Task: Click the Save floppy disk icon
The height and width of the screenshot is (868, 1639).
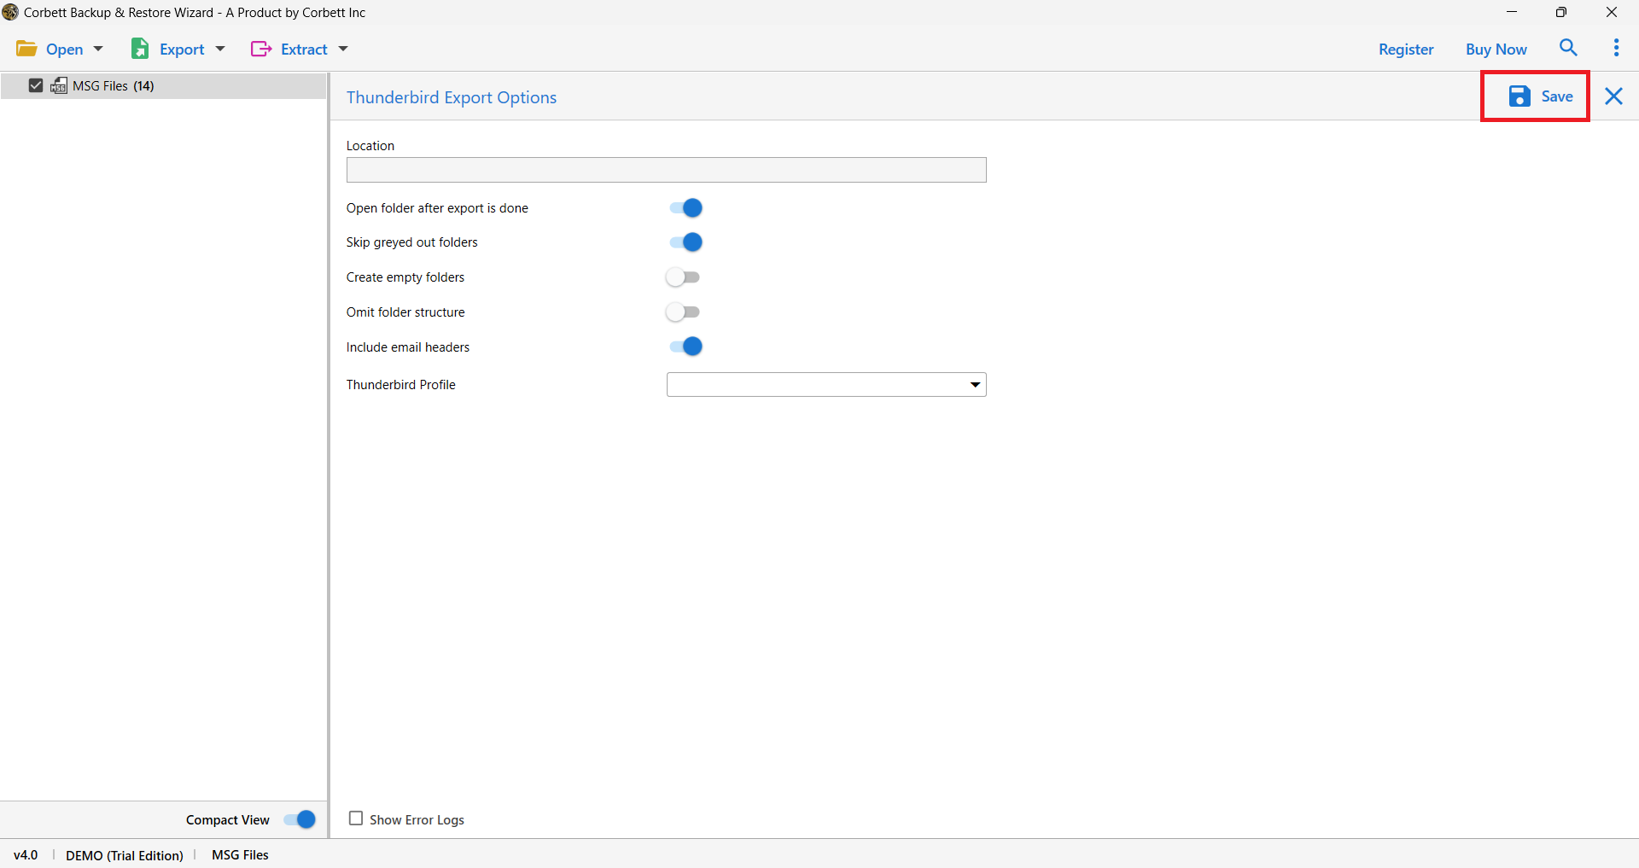Action: pos(1519,96)
